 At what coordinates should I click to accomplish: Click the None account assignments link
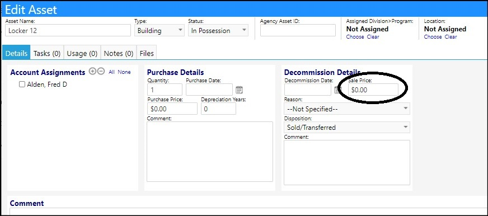pos(124,72)
